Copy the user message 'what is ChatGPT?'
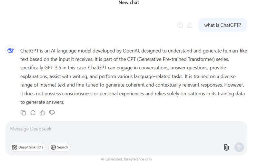This screenshot has height=161, width=258. pyautogui.click(x=180, y=25)
